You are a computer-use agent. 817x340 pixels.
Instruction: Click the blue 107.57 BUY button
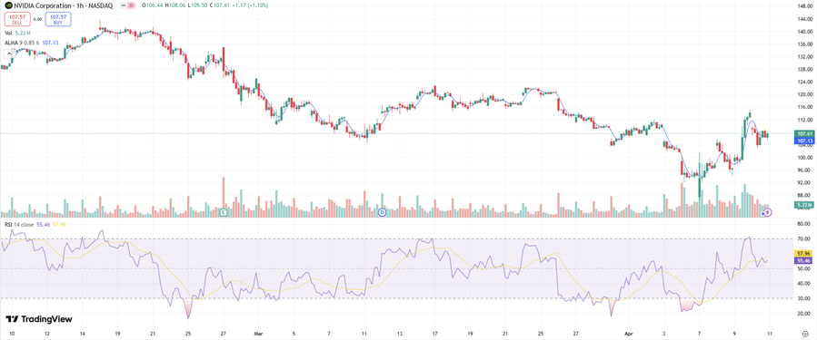pos(58,19)
